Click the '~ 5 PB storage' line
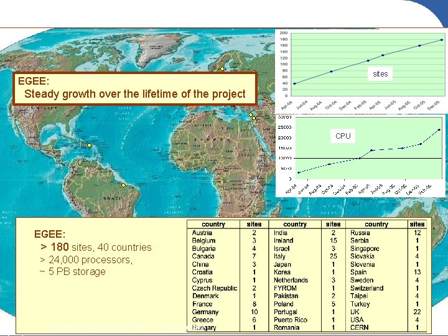 [x=73, y=271]
